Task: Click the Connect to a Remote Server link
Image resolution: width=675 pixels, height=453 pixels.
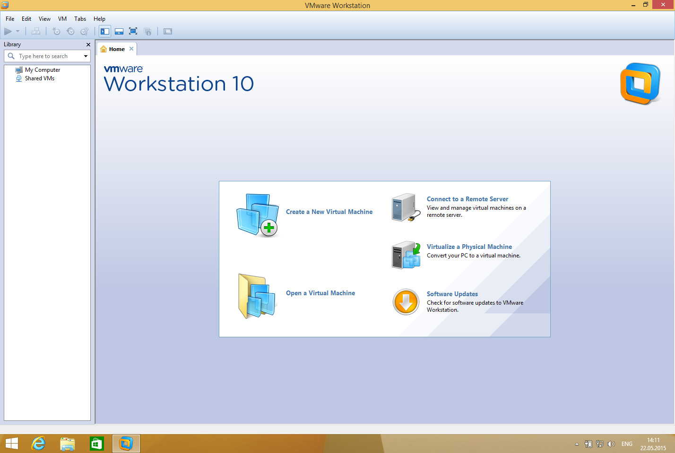Action: click(467, 199)
